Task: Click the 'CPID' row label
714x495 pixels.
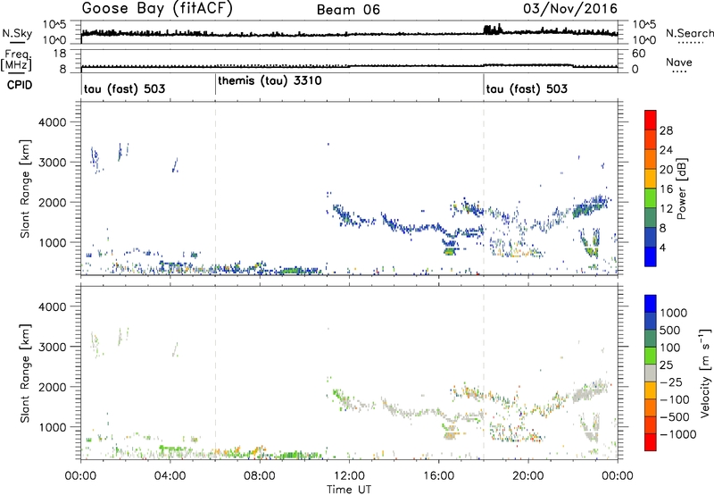Action: coord(20,85)
